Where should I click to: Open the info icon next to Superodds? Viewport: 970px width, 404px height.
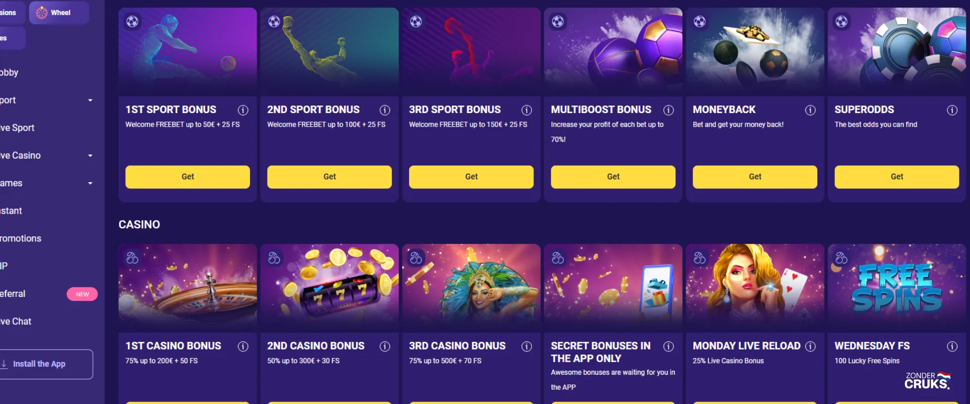coord(952,110)
